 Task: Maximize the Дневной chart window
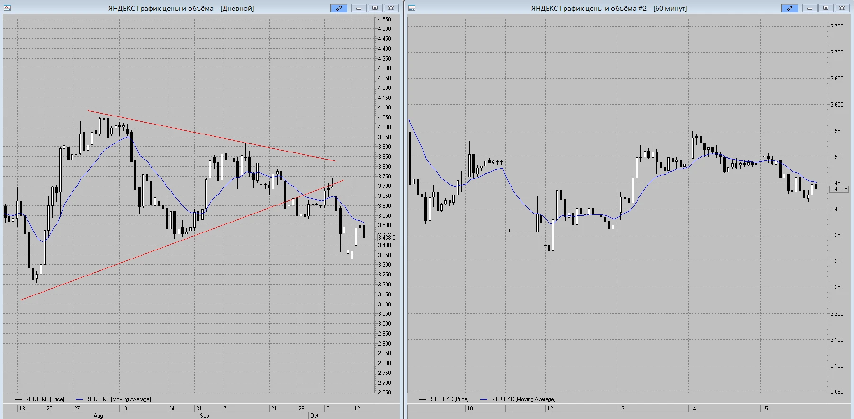pos(375,8)
